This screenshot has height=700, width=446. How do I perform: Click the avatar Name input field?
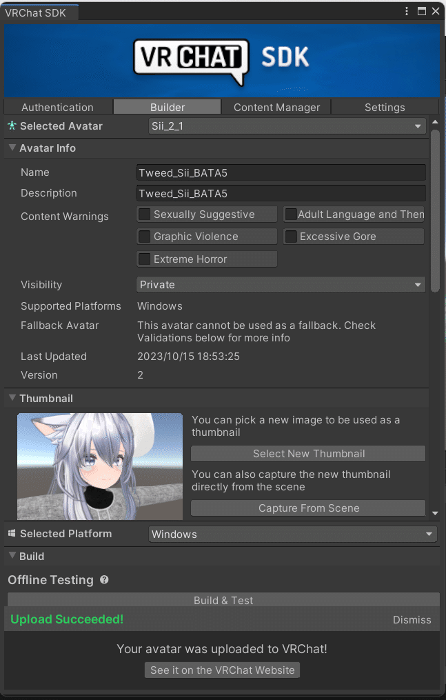tap(281, 173)
